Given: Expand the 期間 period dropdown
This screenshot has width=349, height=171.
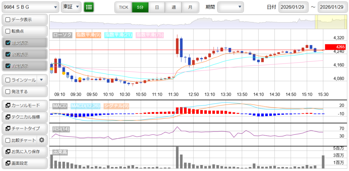Looking at the screenshot, I should point(231,7).
